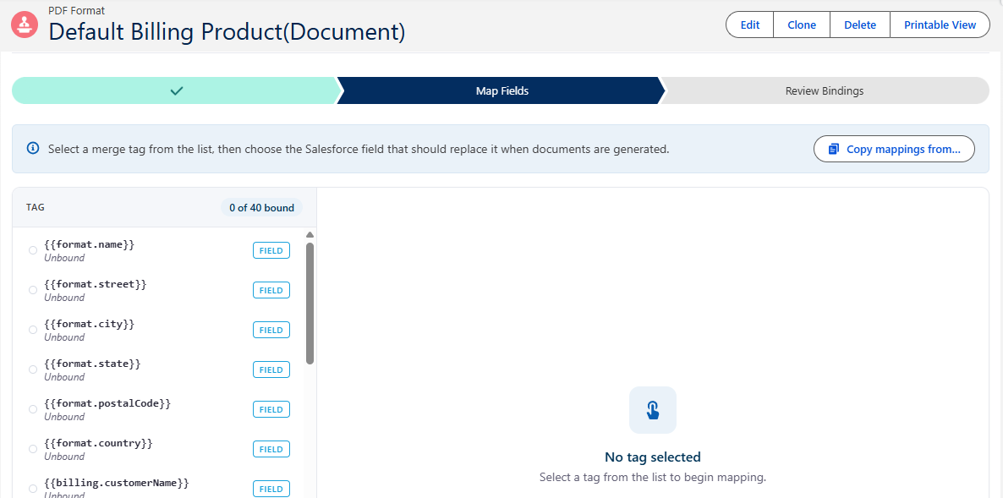1003x498 pixels.
Task: Click the FIELD badge for {{billing.customerName}}
Action: pos(271,489)
